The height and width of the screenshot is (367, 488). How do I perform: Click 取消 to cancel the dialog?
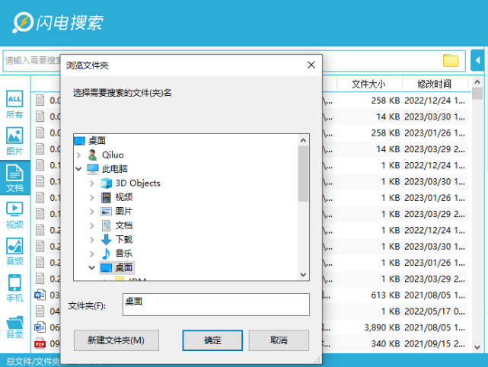click(x=279, y=340)
